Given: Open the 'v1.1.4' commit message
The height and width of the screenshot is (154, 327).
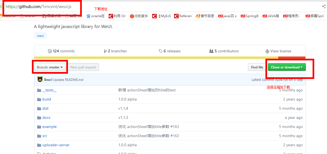Looking at the screenshot, I should (123, 109).
